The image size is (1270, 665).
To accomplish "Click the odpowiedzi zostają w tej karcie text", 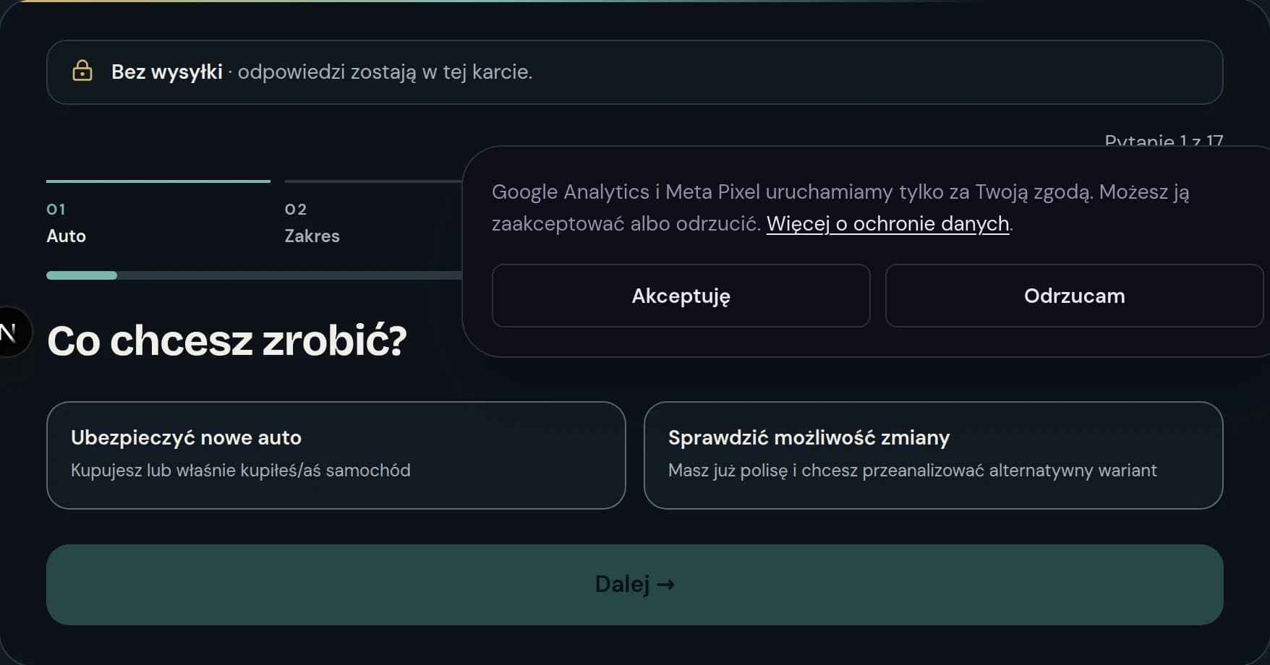I will point(385,72).
